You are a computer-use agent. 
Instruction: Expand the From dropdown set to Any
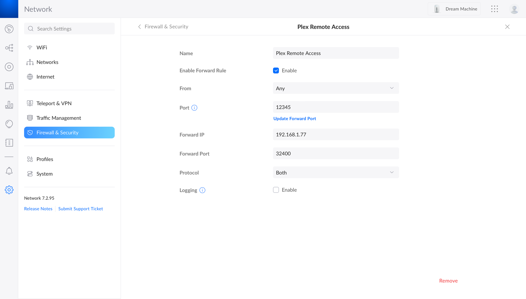pyautogui.click(x=336, y=88)
